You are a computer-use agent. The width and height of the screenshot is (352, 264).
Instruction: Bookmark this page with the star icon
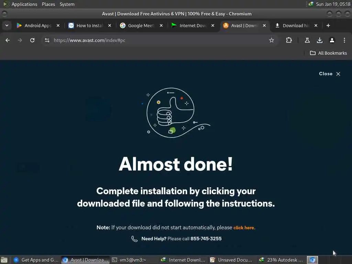[272, 40]
